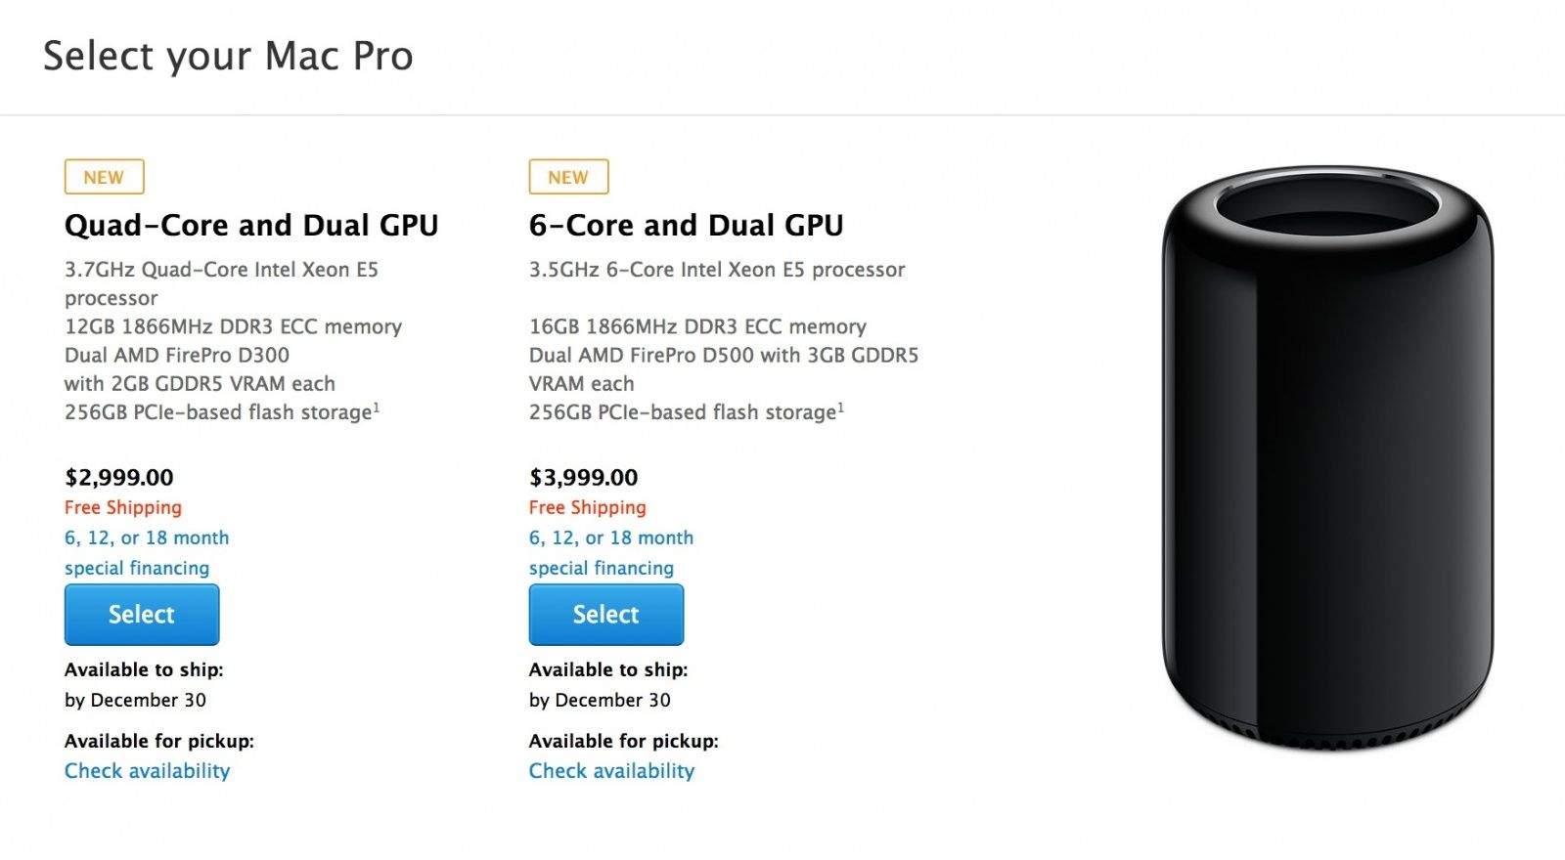Viewport: 1565px width, 860px height.
Task: Click Free Shipping under the $3,999.00 price
Action: [588, 507]
